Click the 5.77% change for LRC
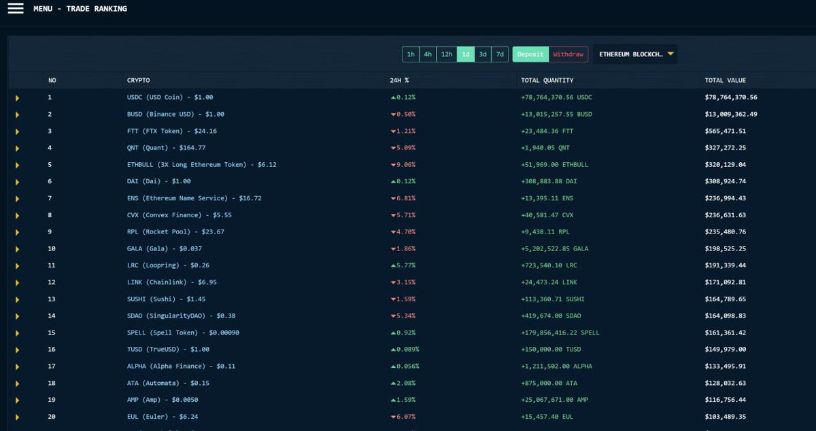The image size is (816, 431). click(x=403, y=265)
